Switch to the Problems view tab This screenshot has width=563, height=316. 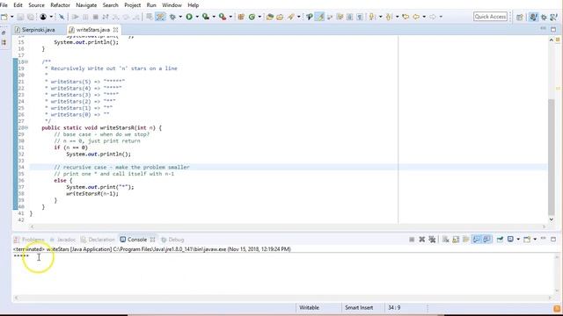click(29, 240)
